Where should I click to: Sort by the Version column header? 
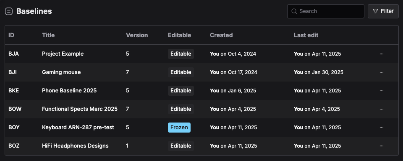137,35
